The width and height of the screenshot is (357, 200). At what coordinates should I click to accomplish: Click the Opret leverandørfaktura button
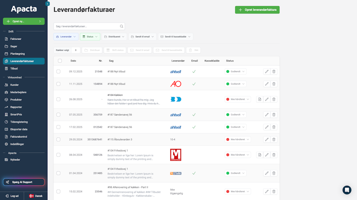pos(257,10)
